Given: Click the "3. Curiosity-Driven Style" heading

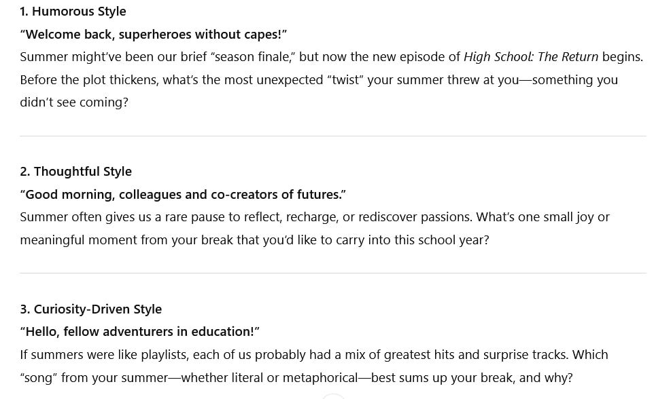Looking at the screenshot, I should [90, 309].
